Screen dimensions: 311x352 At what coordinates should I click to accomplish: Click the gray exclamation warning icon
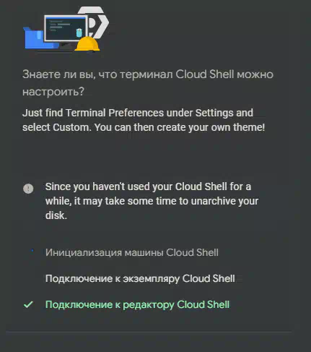[28, 189]
